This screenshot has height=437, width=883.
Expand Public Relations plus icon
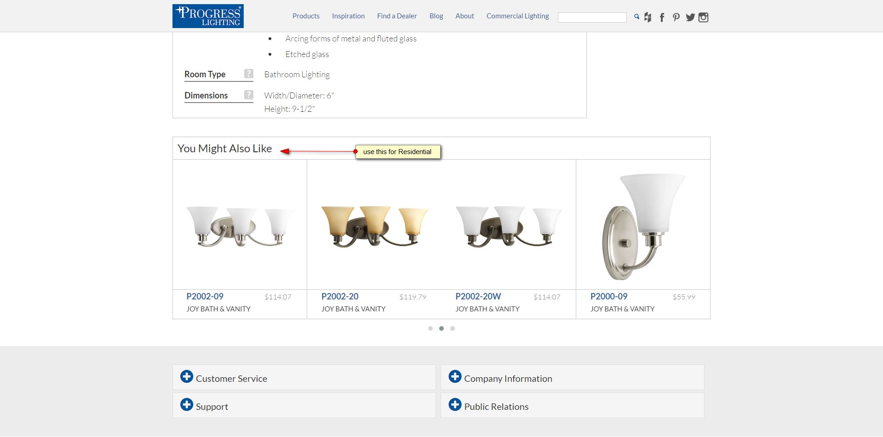pyautogui.click(x=455, y=404)
